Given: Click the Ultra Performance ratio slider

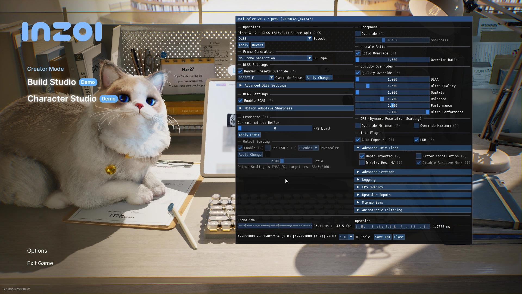Looking at the screenshot, I should pos(392,112).
